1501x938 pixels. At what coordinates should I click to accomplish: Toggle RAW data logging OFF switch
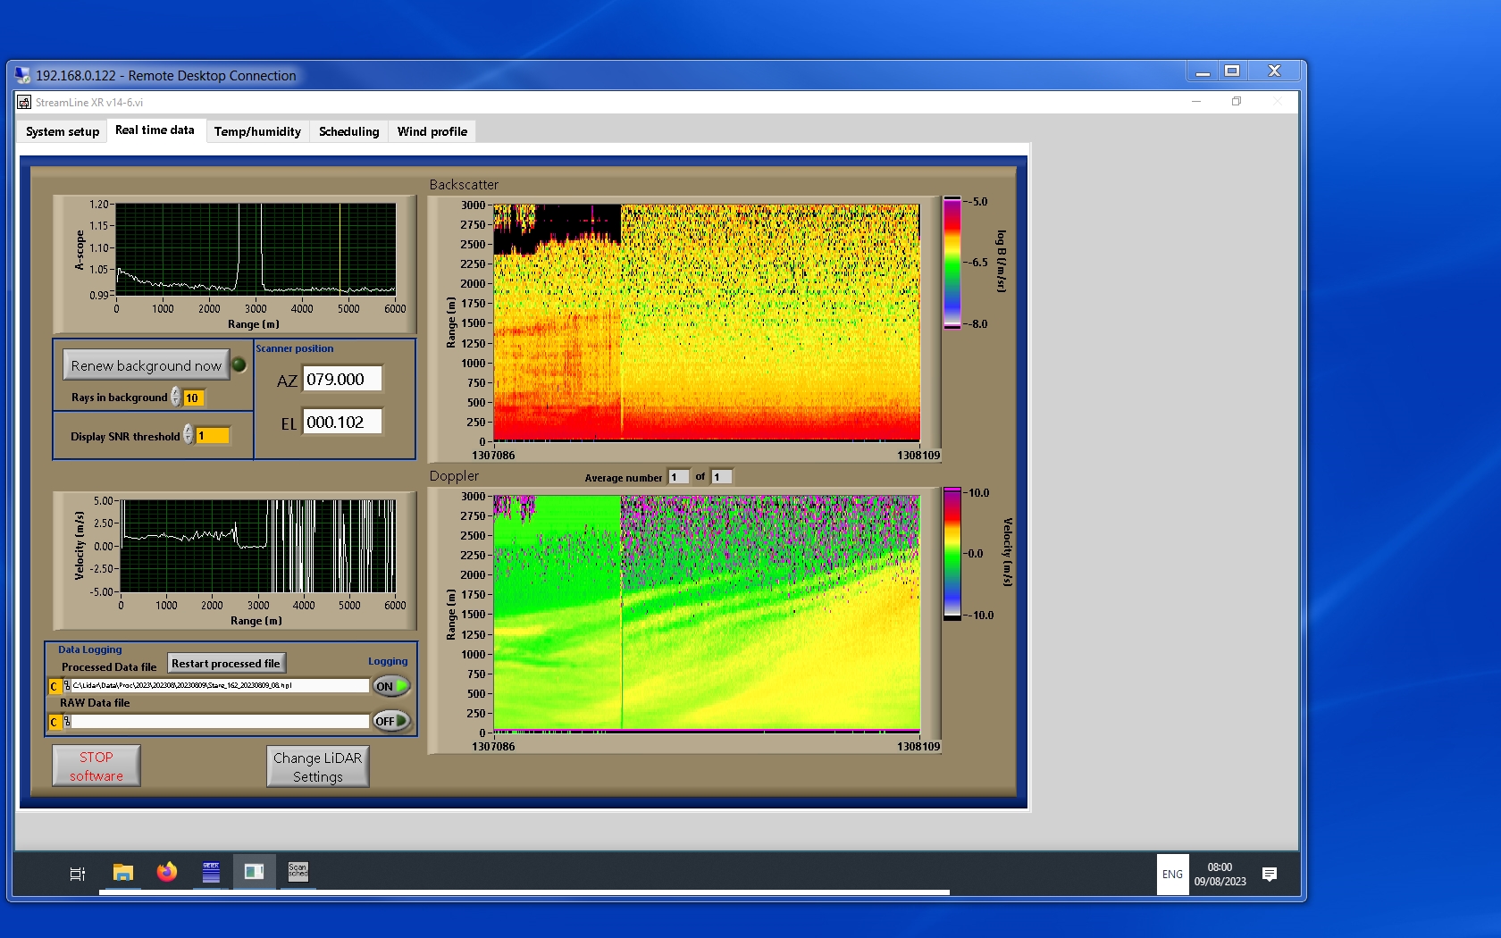click(391, 721)
